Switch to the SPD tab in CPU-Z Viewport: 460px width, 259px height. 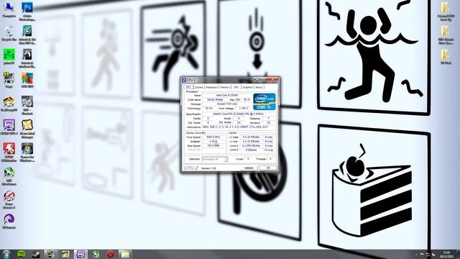click(x=236, y=87)
